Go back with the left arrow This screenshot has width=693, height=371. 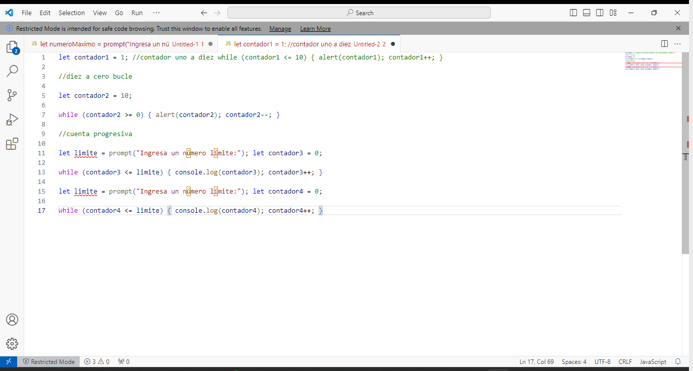[x=204, y=13]
